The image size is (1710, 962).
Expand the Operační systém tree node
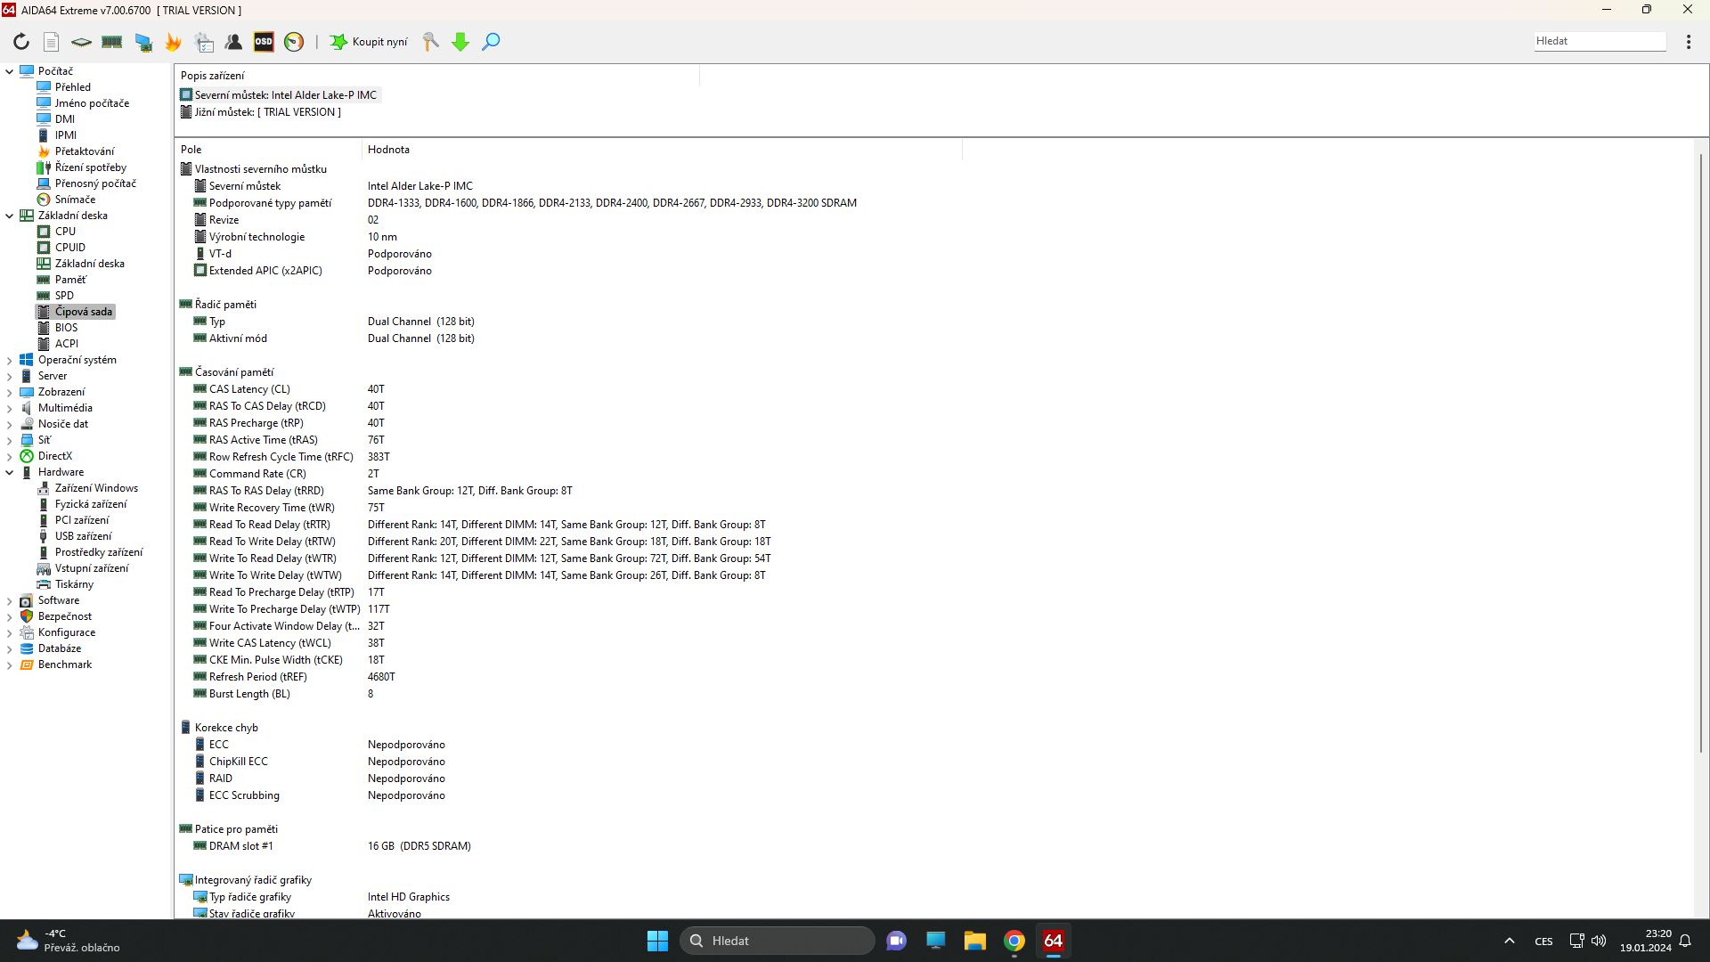click(10, 360)
